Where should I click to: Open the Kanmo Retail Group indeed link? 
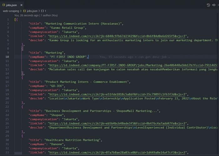[x=117, y=36]
